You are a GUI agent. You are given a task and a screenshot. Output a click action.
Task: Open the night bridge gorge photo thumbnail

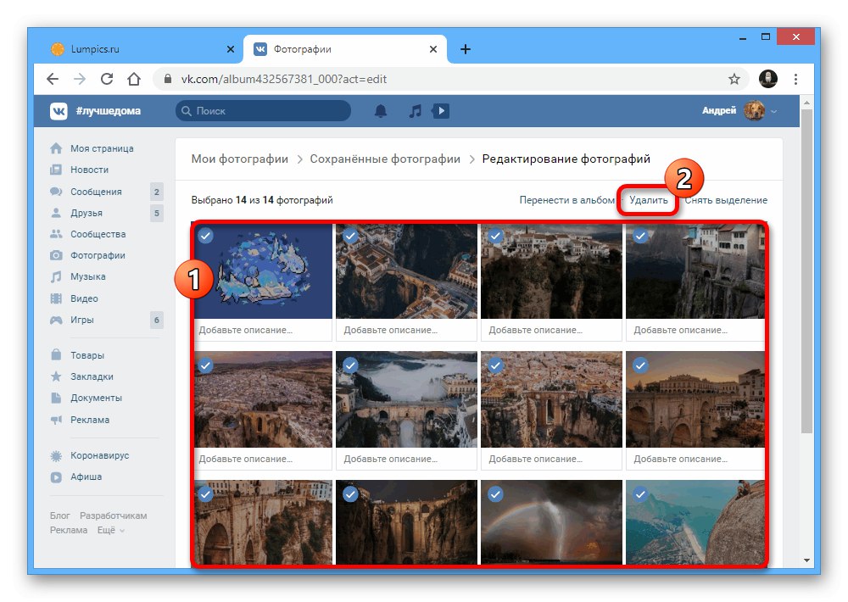click(406, 522)
